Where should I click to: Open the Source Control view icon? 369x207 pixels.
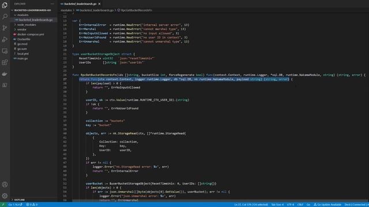pyautogui.click(x=5, y=28)
